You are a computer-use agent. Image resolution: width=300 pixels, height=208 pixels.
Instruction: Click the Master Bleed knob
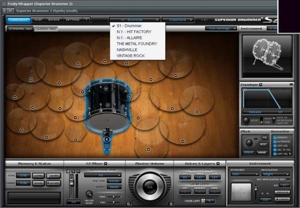(89, 193)
